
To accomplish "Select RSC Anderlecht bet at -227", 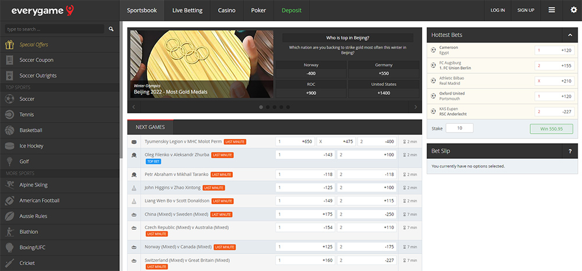I will [x=555, y=112].
